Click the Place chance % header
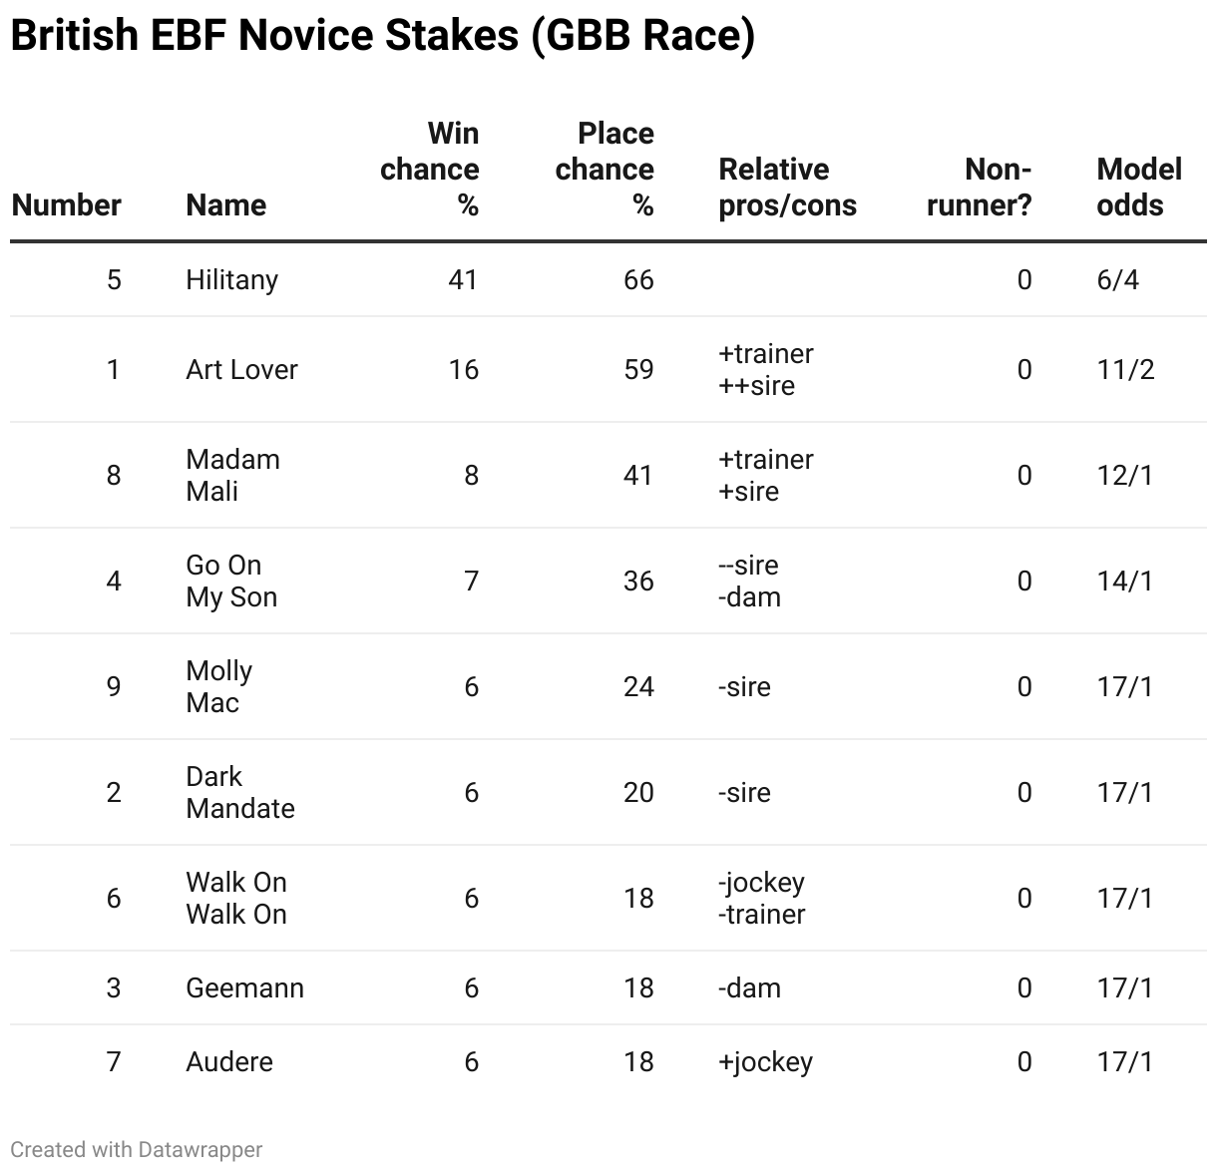1217x1173 pixels. click(605, 169)
